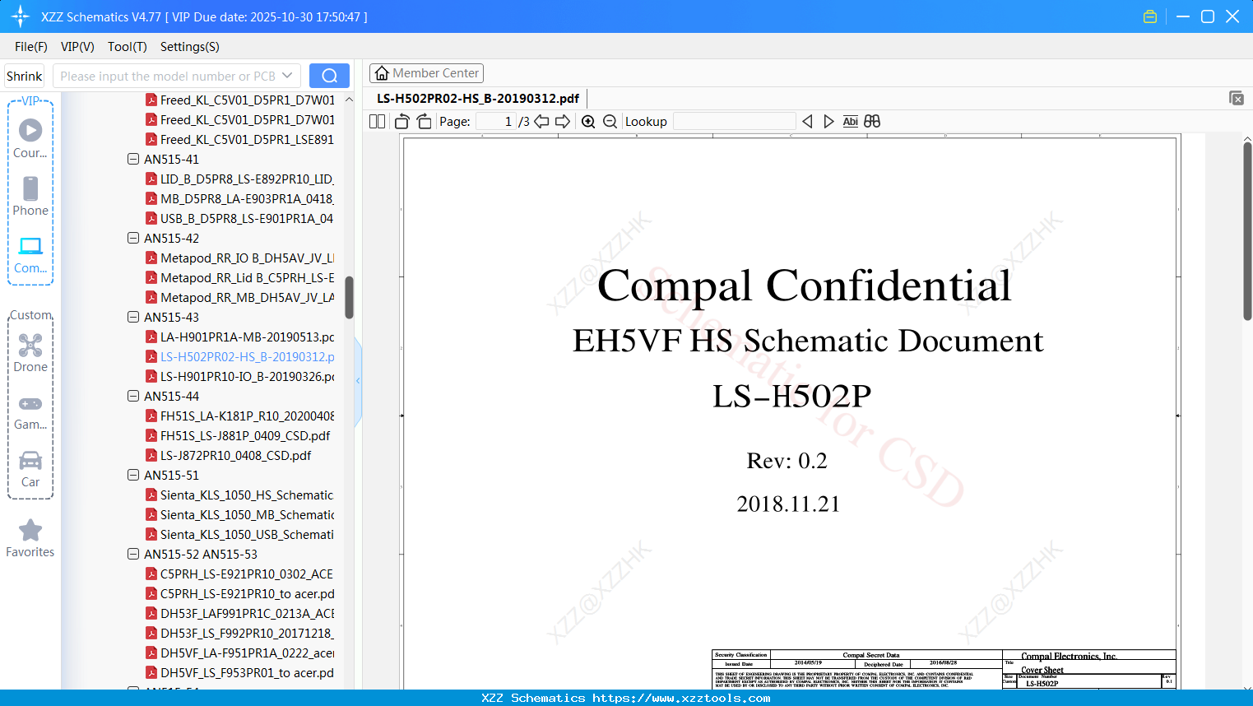
Task: Click the file tree scroll-up arrow
Action: click(x=349, y=100)
